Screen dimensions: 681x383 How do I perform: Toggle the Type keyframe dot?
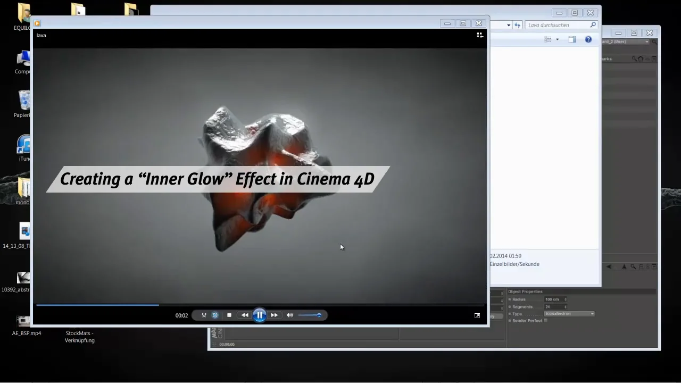click(x=510, y=314)
